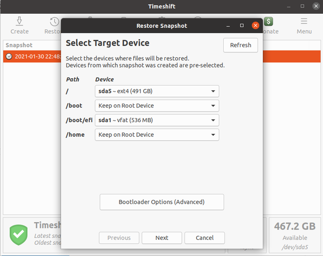Close the Restore Snapshot dialog
The width and height of the screenshot is (323, 256).
click(x=255, y=25)
